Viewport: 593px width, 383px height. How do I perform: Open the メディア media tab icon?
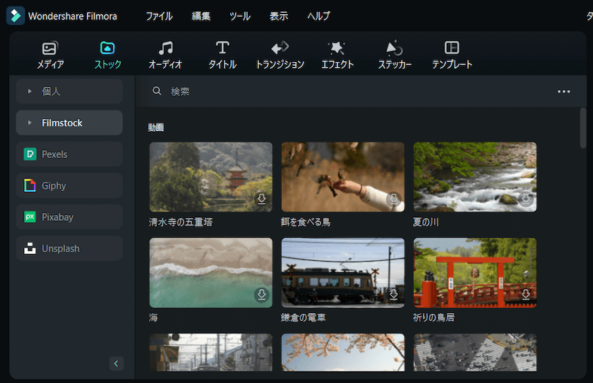tap(49, 48)
